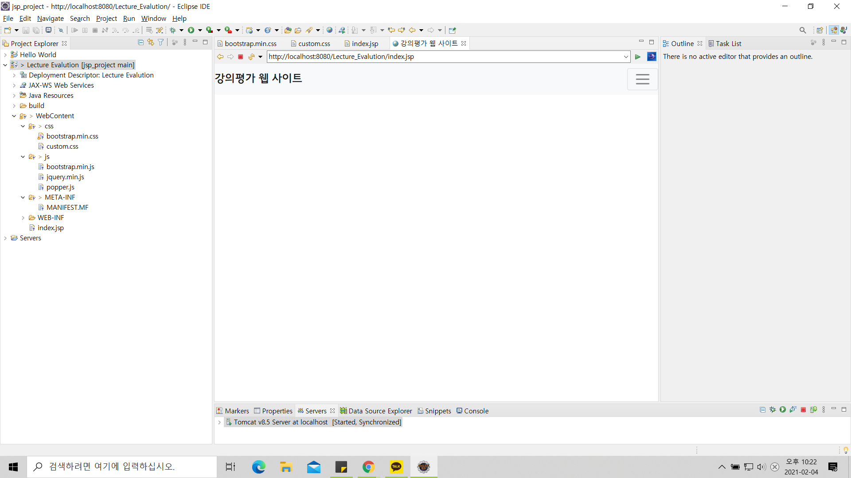Refresh the internal web browser page
This screenshot has height=478, width=851.
[251, 57]
